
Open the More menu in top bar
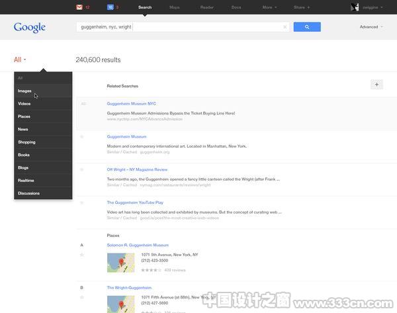pyautogui.click(x=269, y=7)
